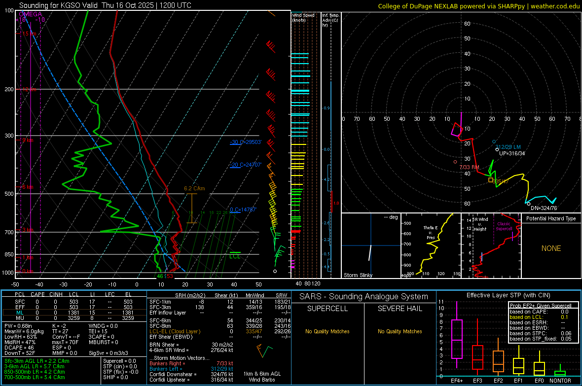Click 'No Quality Matches' under SEVERE HAIL
Screen dimensions: 582x386
click(x=400, y=331)
